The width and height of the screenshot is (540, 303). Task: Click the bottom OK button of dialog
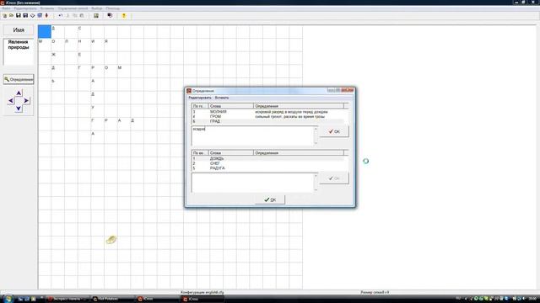point(270,199)
